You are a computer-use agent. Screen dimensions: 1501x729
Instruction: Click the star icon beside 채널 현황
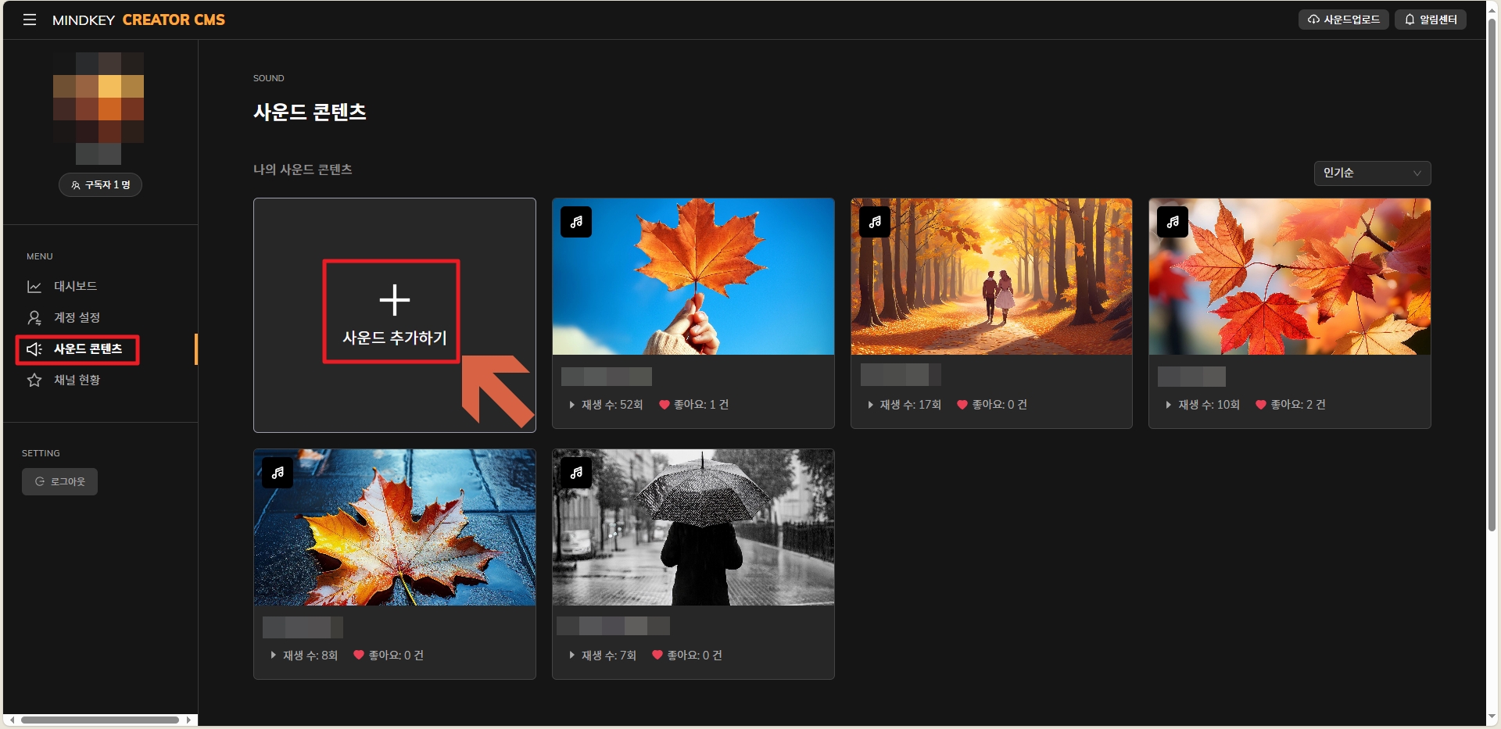point(34,381)
